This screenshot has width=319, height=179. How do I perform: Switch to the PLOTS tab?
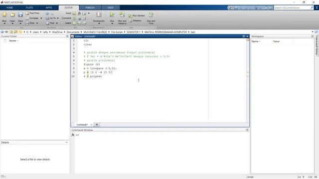pos(29,7)
